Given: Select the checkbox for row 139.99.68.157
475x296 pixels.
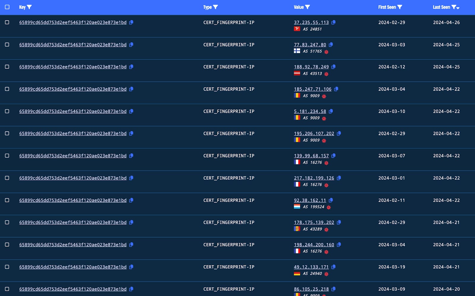Looking at the screenshot, I should point(7,156).
